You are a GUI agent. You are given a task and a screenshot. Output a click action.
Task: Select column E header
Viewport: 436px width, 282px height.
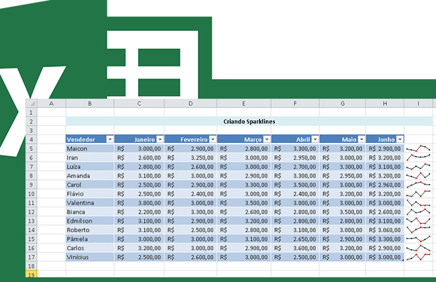point(244,103)
